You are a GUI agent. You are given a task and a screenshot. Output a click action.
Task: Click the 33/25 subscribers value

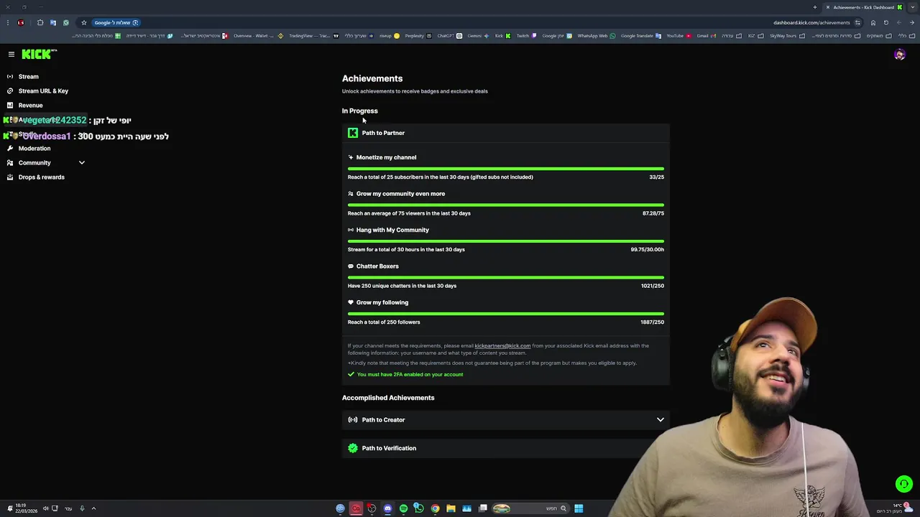656,177
